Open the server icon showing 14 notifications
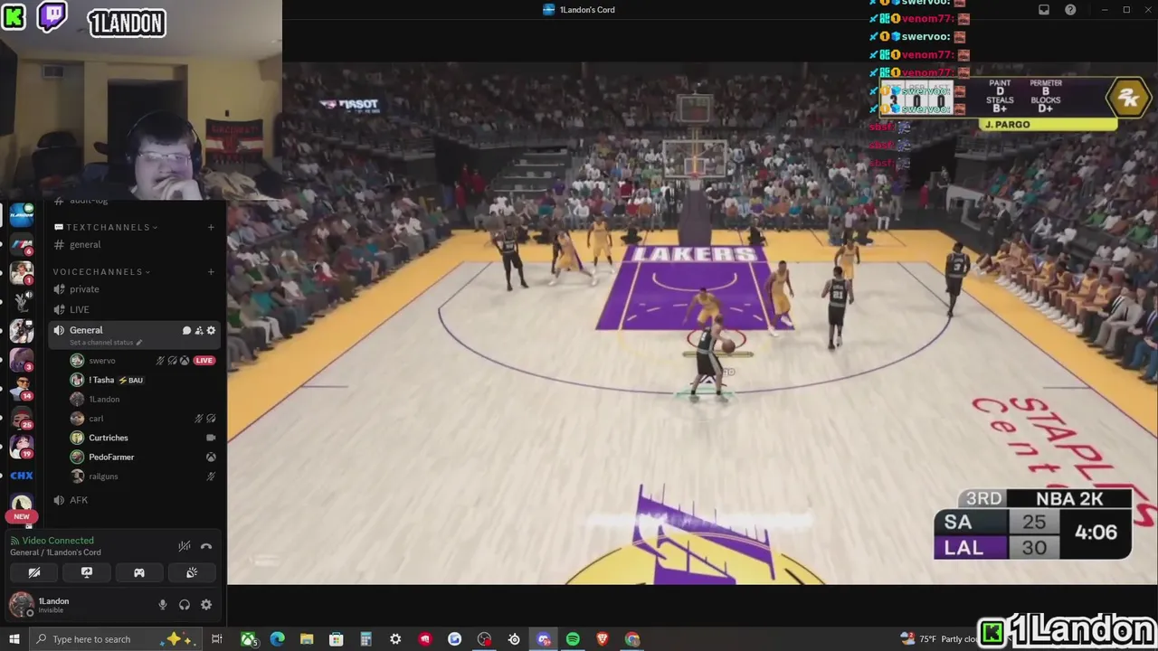 coord(22,388)
